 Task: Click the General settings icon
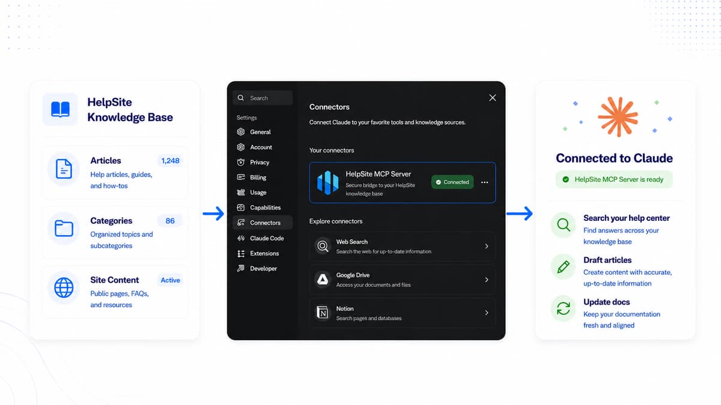click(x=241, y=132)
